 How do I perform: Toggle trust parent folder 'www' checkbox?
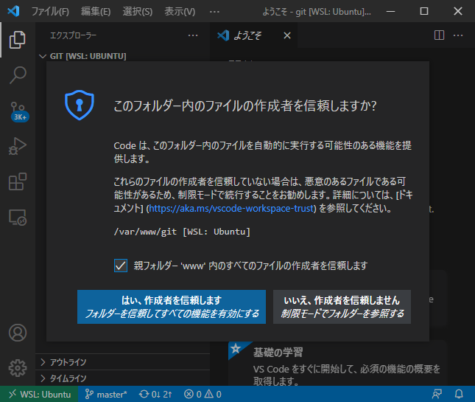coord(121,266)
